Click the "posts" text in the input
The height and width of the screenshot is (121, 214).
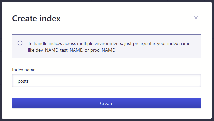(23, 81)
